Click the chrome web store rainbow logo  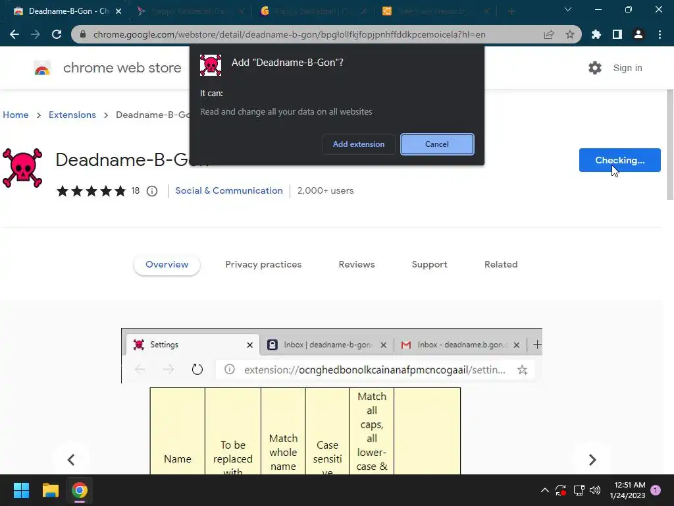pos(42,68)
